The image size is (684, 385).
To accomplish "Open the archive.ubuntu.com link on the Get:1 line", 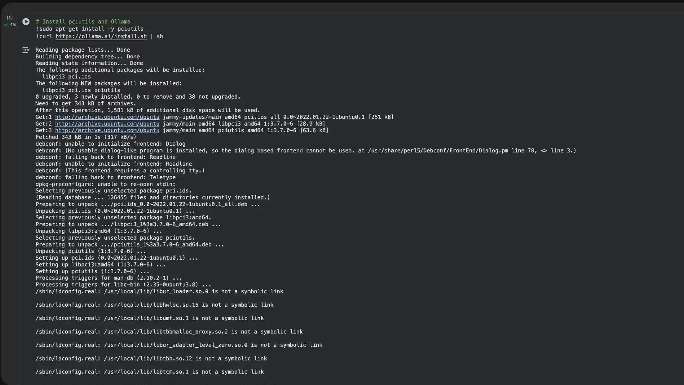I will [107, 117].
